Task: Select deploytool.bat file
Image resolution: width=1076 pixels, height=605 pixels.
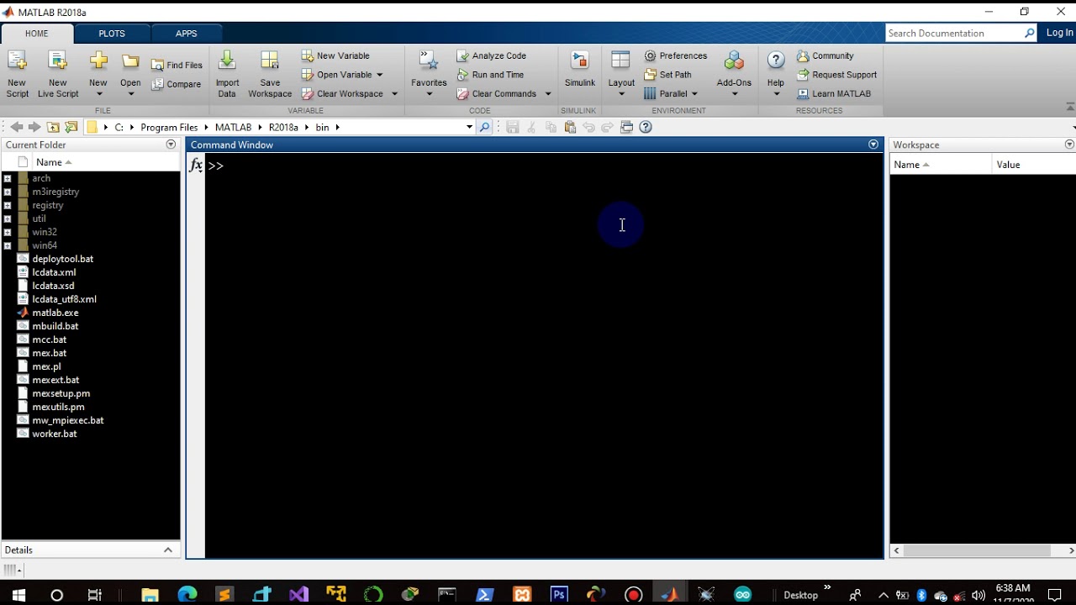Action: [62, 259]
